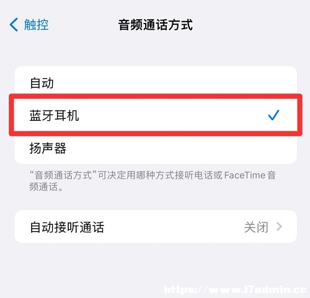Click the 音频通话方式 page title
Viewport: 310px width, 298px height.
pyautogui.click(x=156, y=25)
